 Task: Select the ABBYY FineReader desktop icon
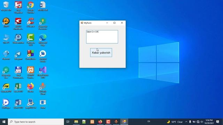click(18, 24)
